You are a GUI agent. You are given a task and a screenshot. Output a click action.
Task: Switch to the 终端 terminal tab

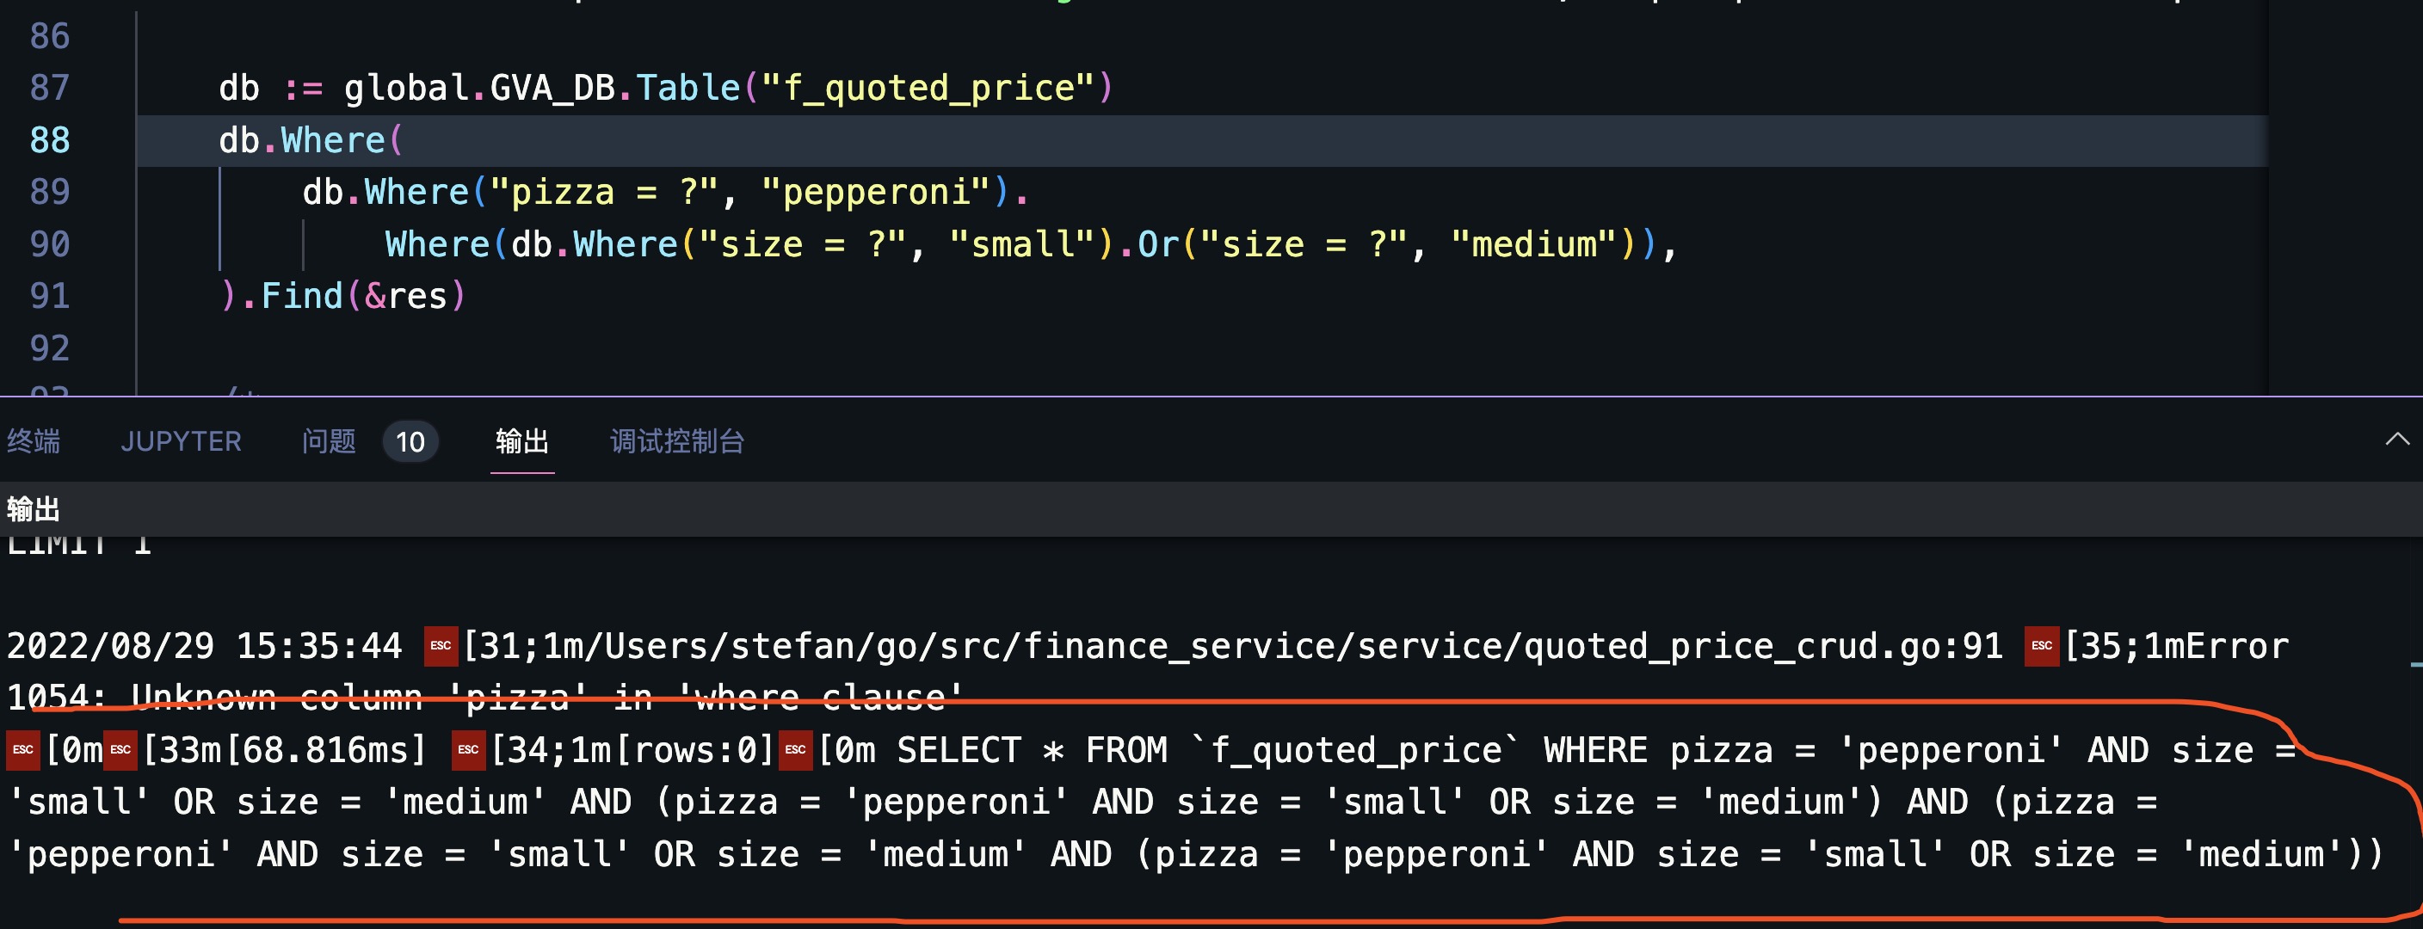[34, 442]
